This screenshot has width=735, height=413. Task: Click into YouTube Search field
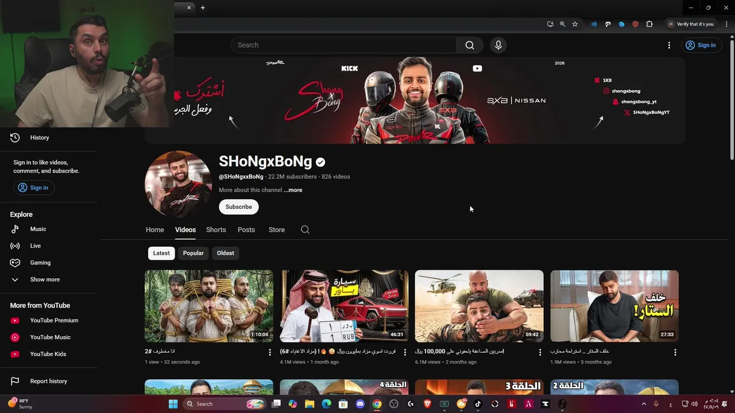(x=343, y=45)
